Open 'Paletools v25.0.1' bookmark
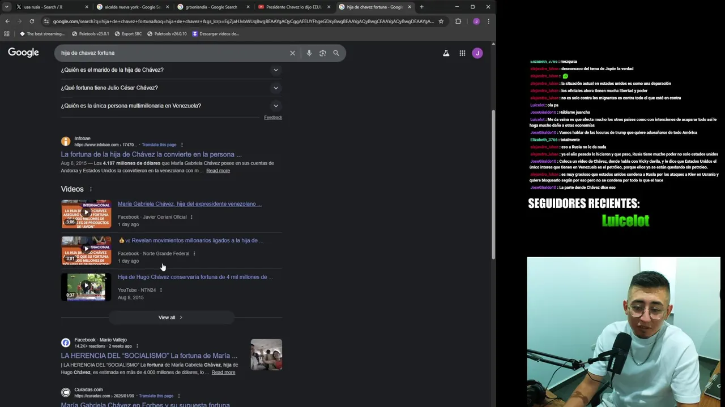 click(90, 34)
